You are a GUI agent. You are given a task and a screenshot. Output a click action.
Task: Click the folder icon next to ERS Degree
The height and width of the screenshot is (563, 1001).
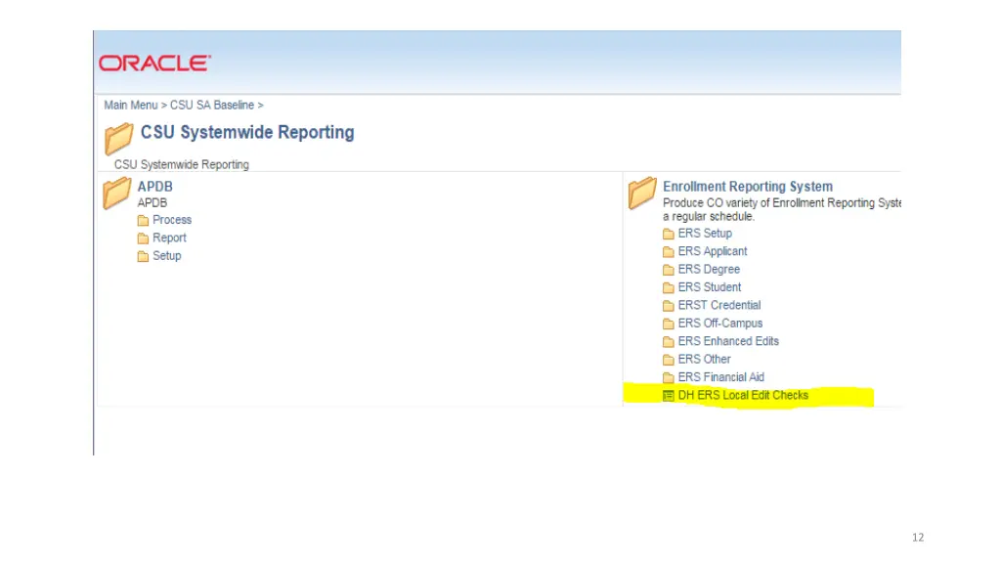point(669,270)
